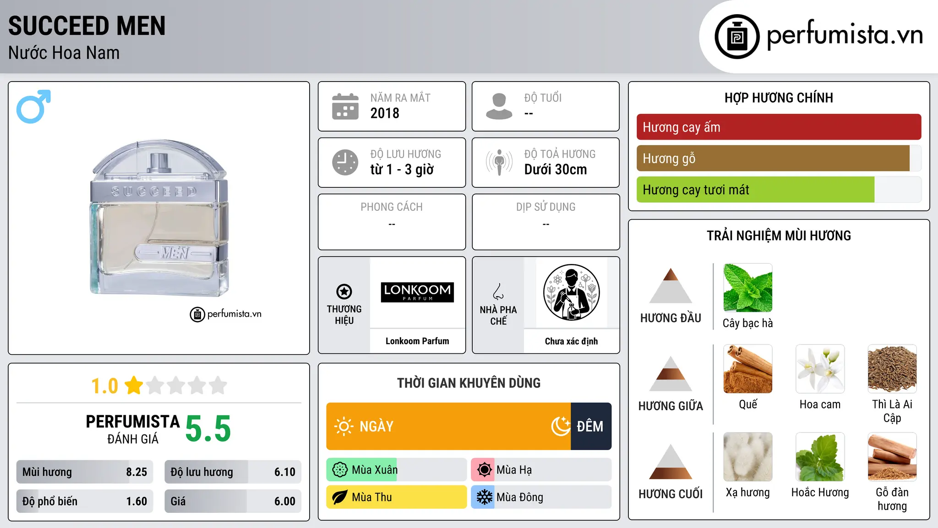Select the flower icon for Mùa Xuân
This screenshot has width=938, height=528.
340,470
